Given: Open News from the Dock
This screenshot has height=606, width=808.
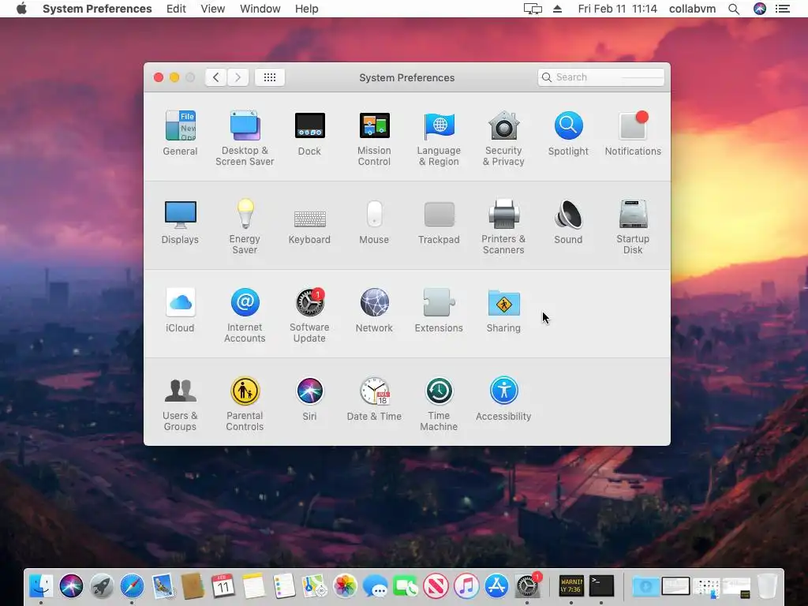Looking at the screenshot, I should [x=436, y=586].
